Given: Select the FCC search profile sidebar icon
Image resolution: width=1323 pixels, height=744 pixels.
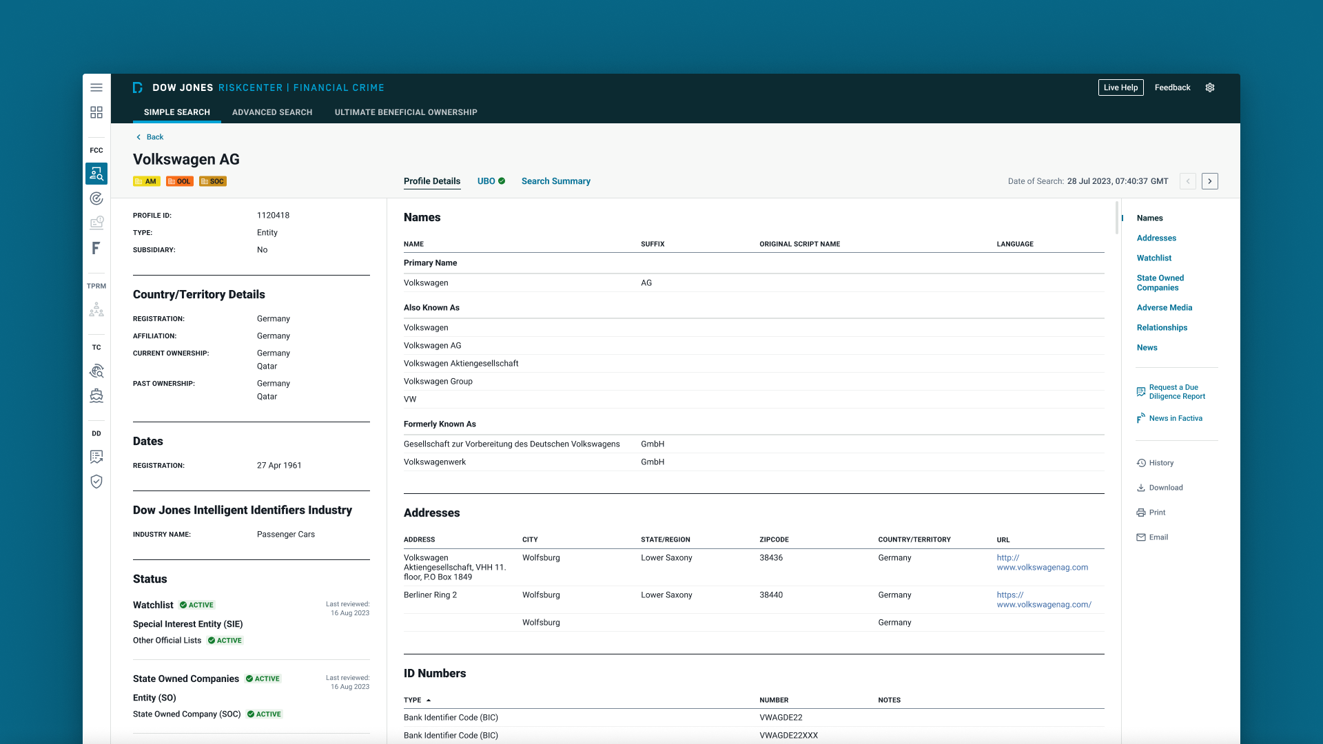Looking at the screenshot, I should coord(96,174).
